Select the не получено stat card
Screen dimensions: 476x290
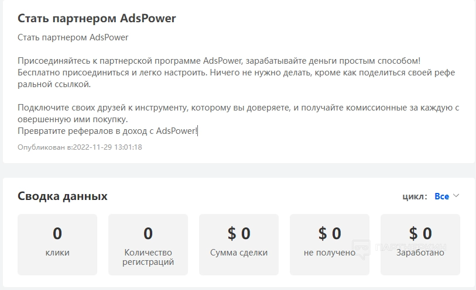pyautogui.click(x=330, y=244)
